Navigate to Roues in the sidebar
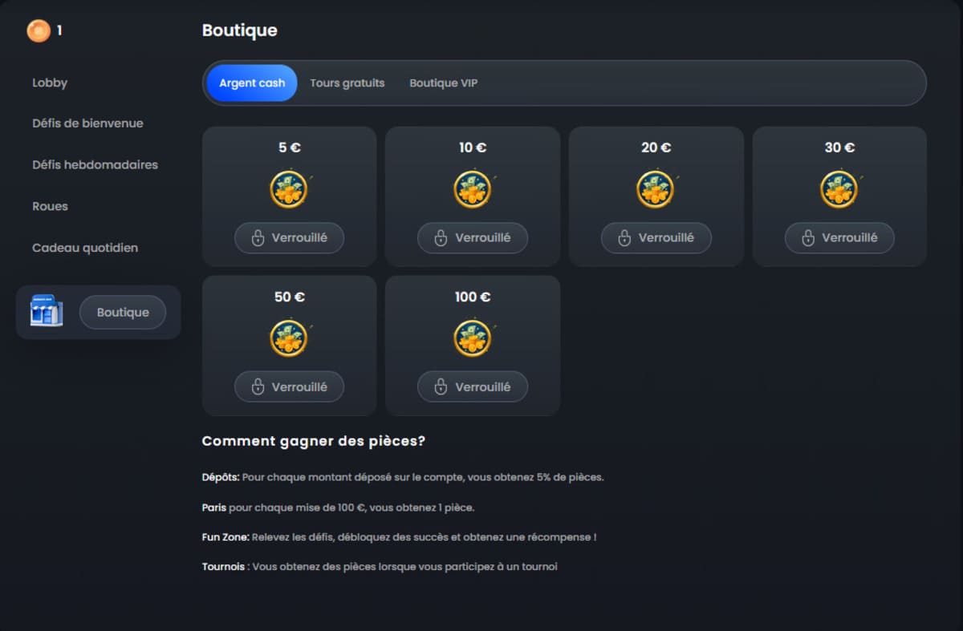Image resolution: width=963 pixels, height=631 pixels. click(x=50, y=207)
